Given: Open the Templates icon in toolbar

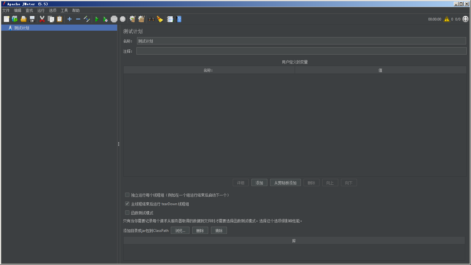Looking at the screenshot, I should (15, 19).
